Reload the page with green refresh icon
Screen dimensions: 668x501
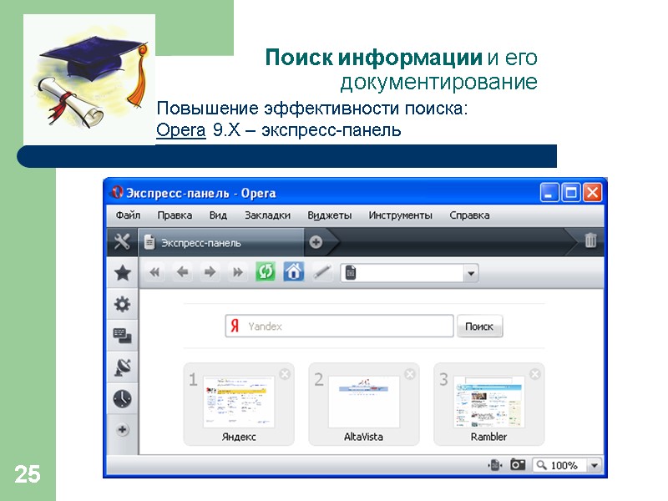[x=266, y=271]
